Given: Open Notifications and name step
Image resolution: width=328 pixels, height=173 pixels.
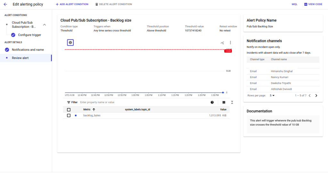Looking at the screenshot, I should click(28, 50).
